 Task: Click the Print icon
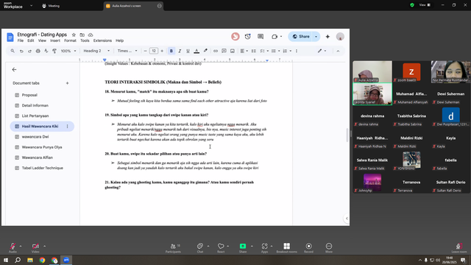pos(38,51)
